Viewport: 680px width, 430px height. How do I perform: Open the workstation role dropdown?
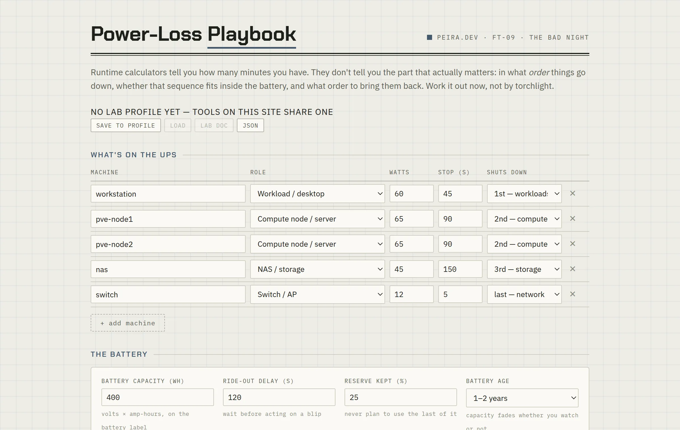coord(317,194)
